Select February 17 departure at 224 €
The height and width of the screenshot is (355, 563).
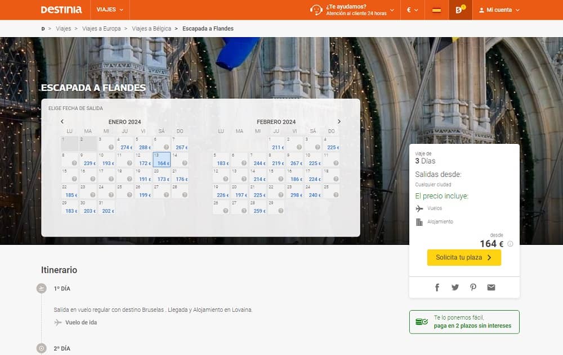click(x=313, y=175)
